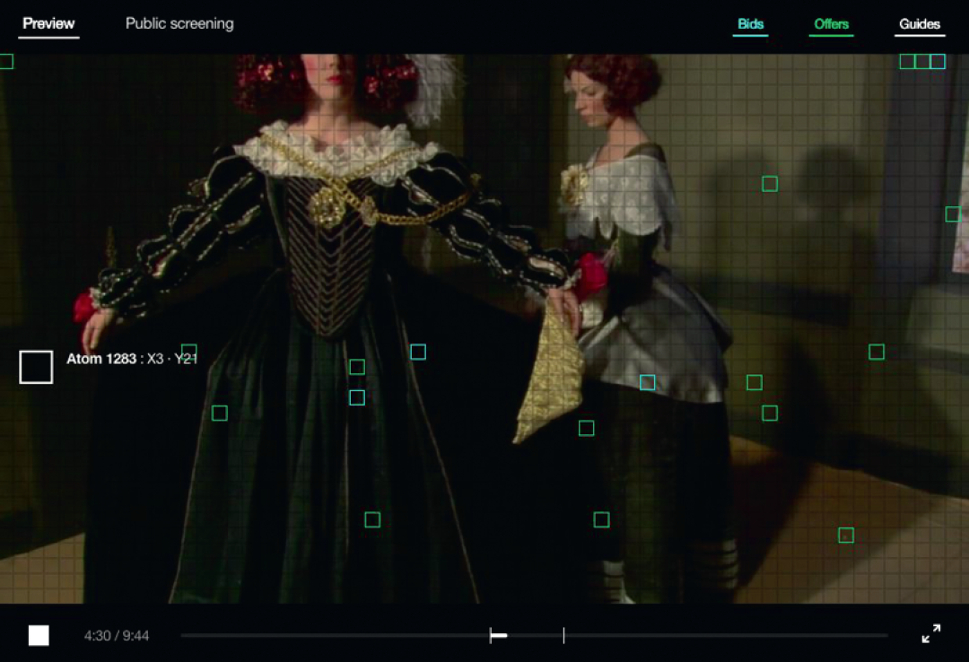Select the white Atom 1283 square marker

pos(36,367)
